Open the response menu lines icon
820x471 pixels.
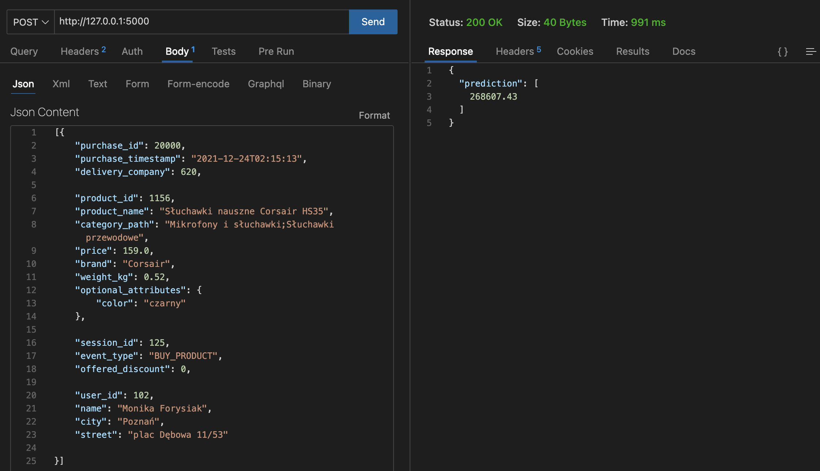pyautogui.click(x=811, y=51)
